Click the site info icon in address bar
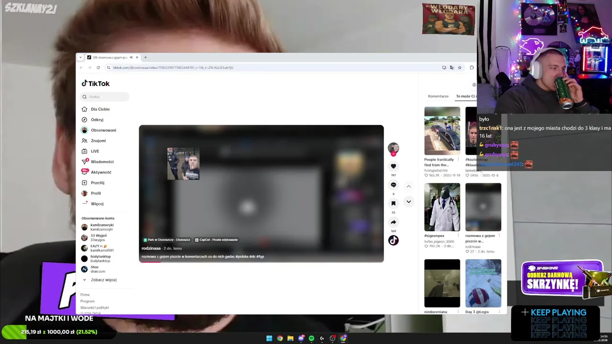This screenshot has height=344, width=612. (108, 67)
